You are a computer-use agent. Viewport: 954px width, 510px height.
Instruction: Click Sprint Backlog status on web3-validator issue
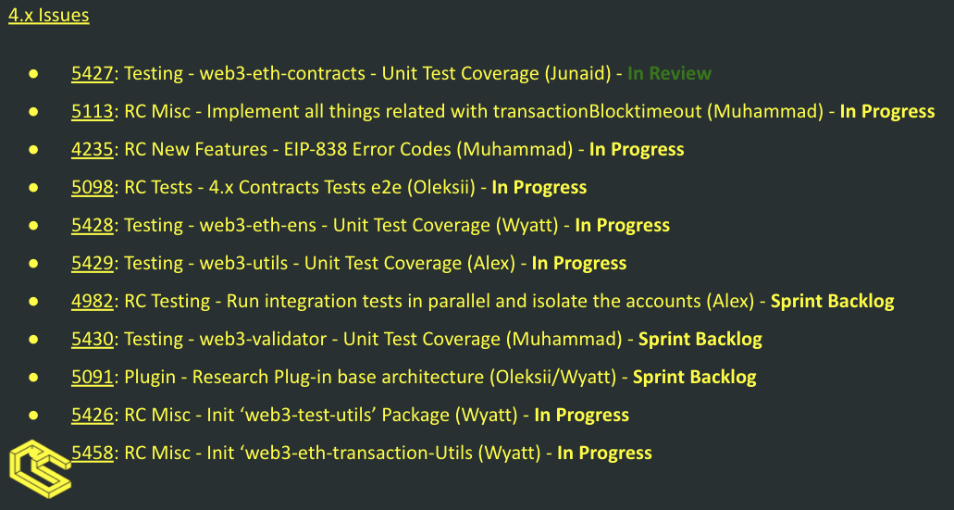[x=700, y=339]
